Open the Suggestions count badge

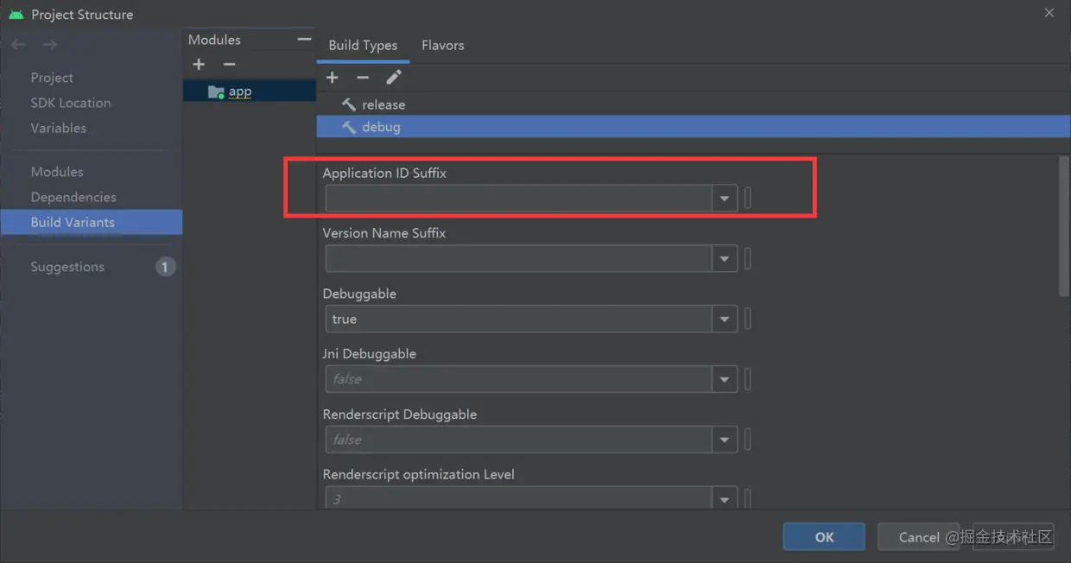click(165, 267)
